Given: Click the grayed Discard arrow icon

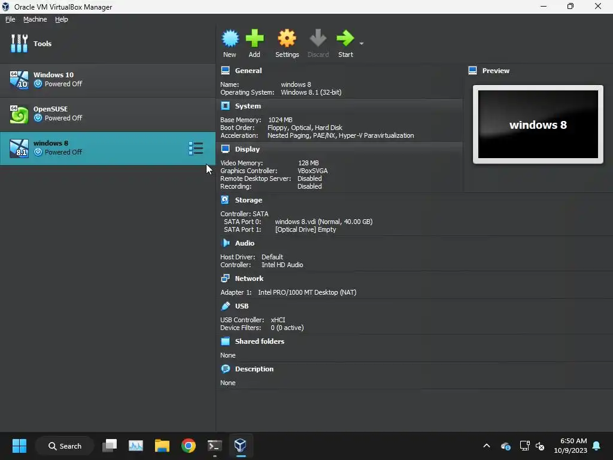Looking at the screenshot, I should pos(318,38).
